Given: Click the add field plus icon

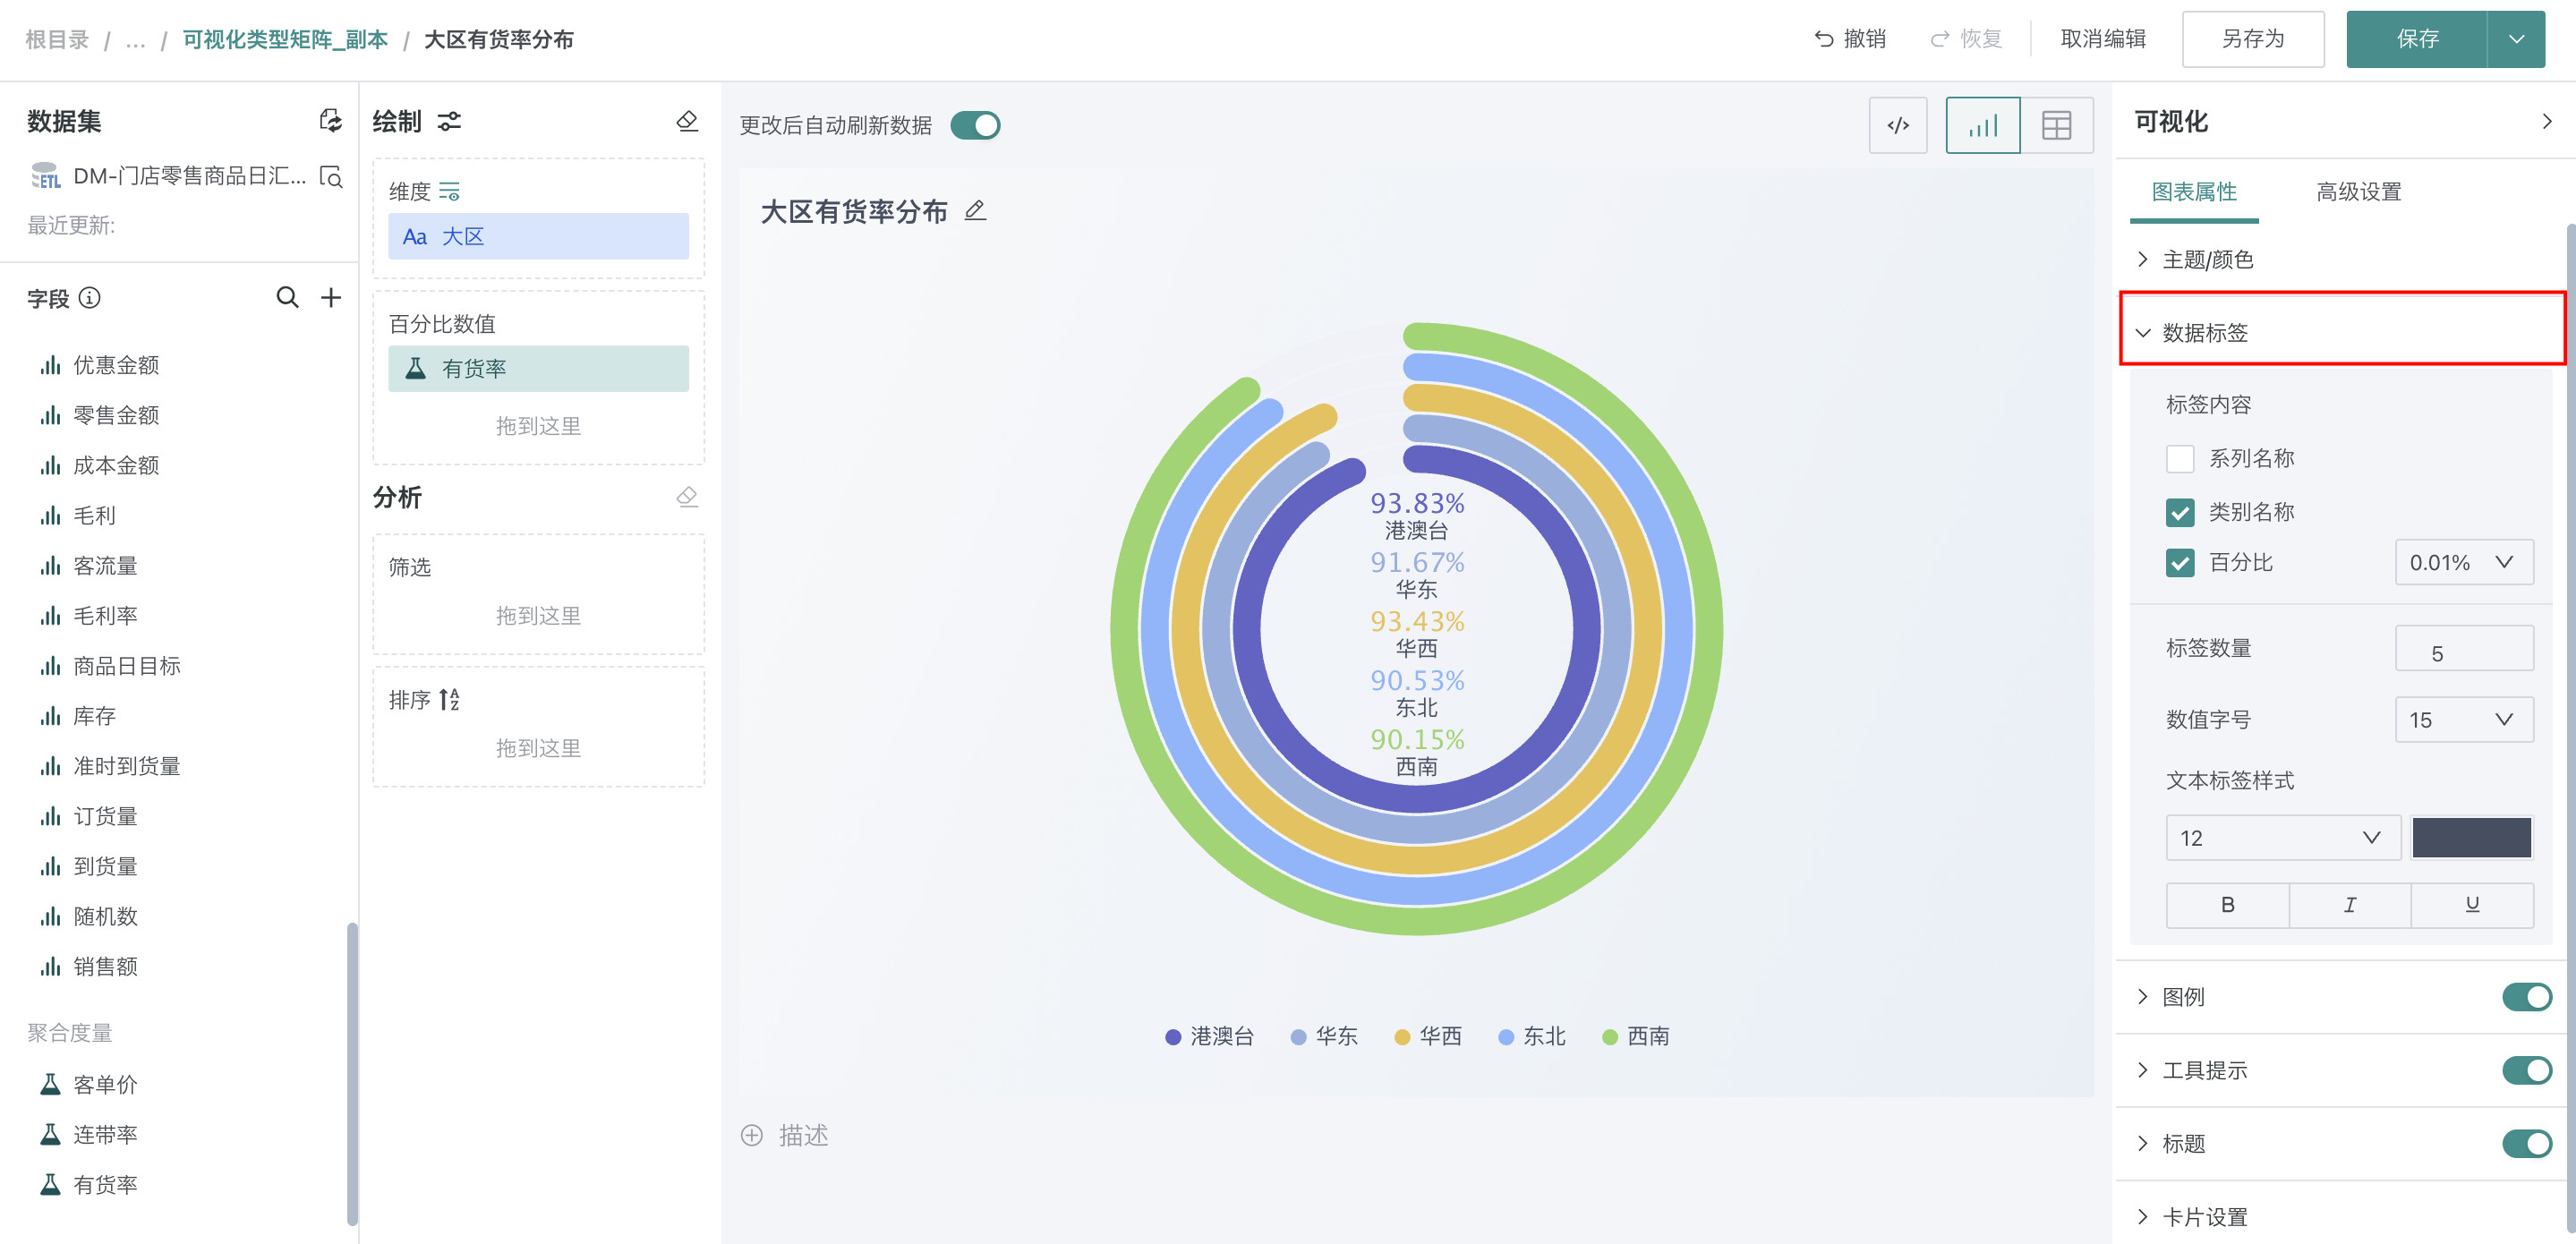Looking at the screenshot, I should tap(331, 297).
